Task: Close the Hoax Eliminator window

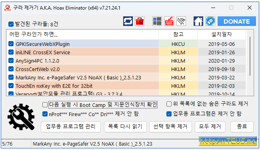Action: 249,8
